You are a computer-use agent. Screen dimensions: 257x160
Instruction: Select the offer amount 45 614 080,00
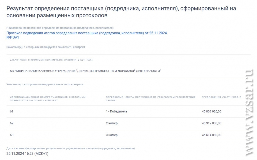tap(211, 135)
